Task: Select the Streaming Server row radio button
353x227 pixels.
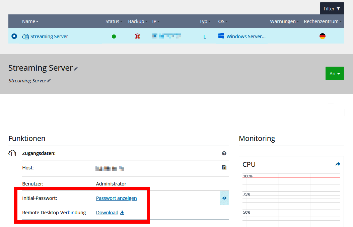Action: (x=14, y=36)
